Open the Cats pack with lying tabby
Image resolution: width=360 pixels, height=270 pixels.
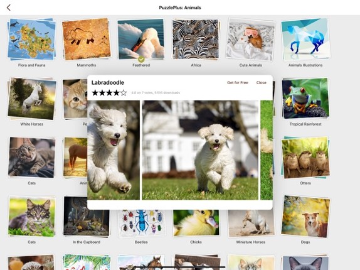(32, 158)
